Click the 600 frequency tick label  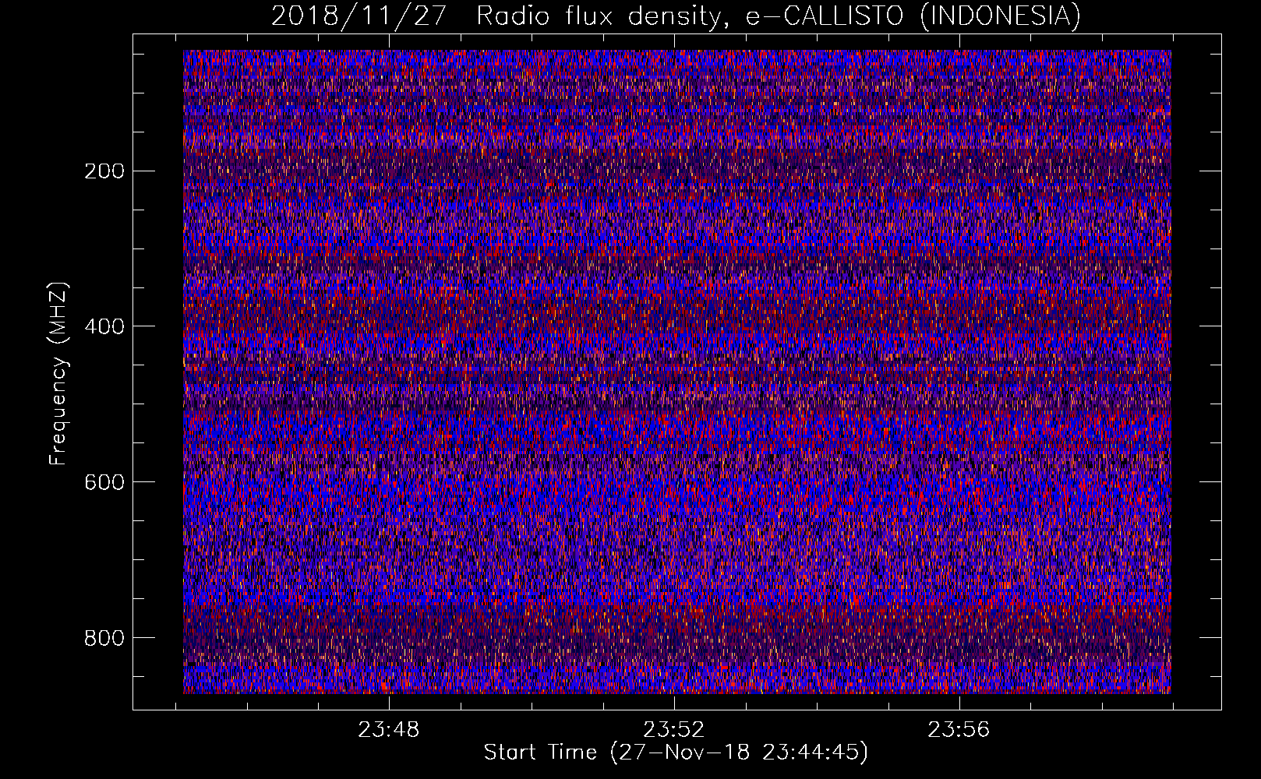point(104,482)
